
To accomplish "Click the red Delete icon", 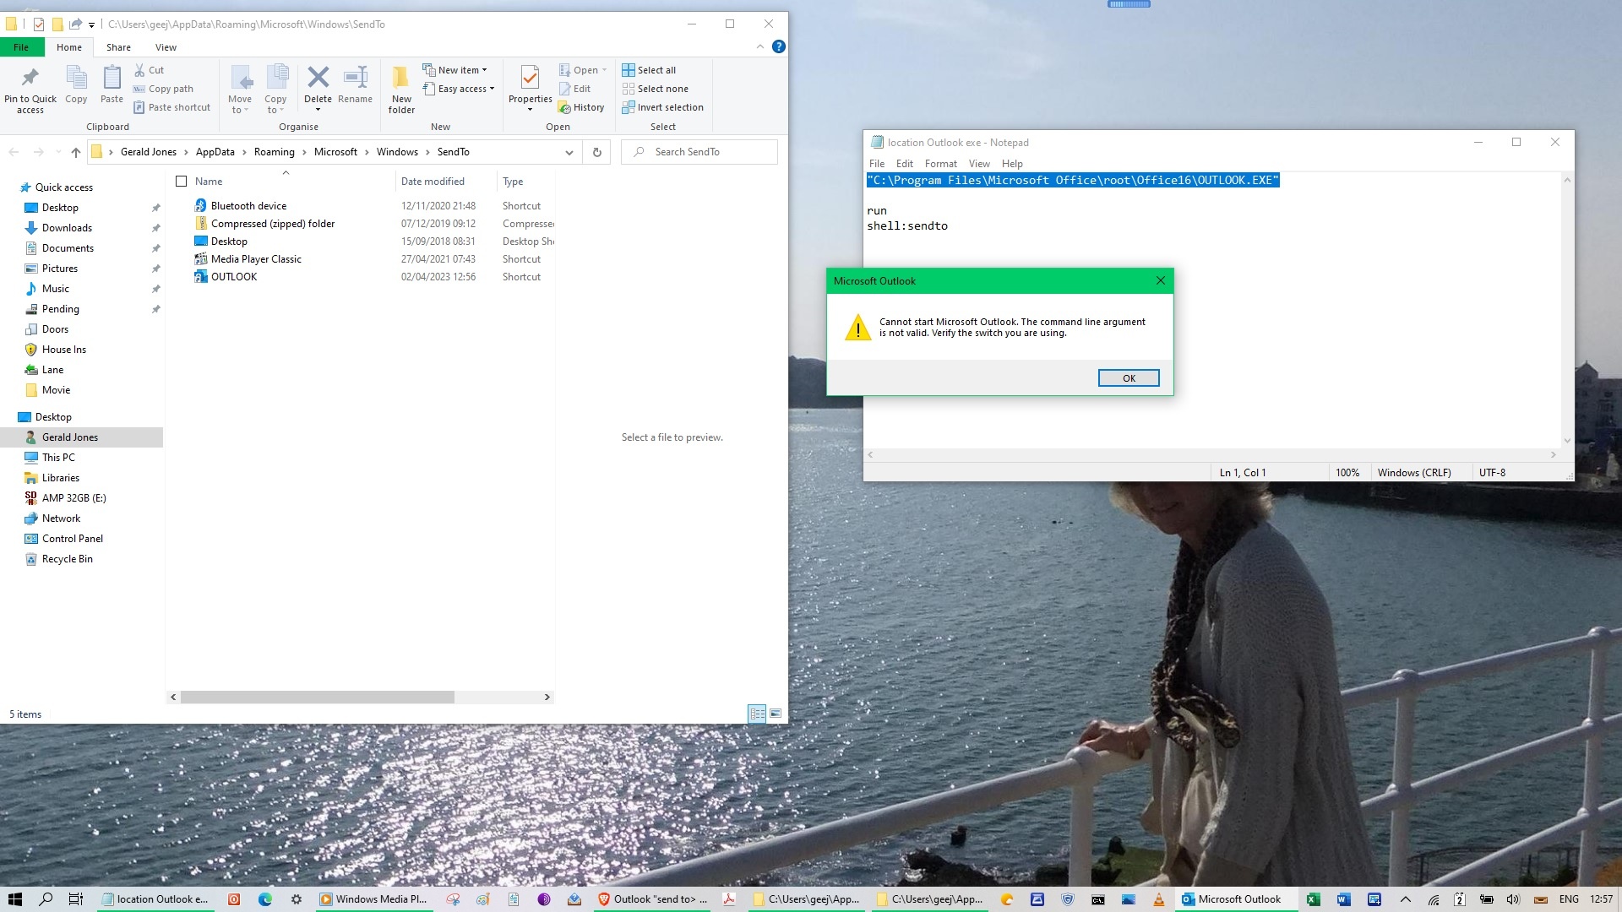I will click(x=318, y=78).
